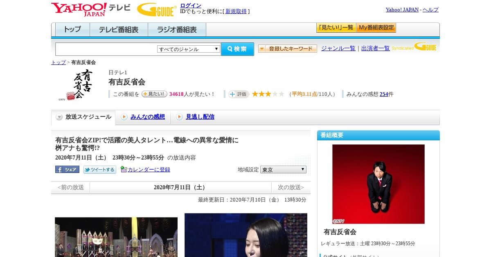Go to <前の放送 previous broadcast
The width and height of the screenshot is (491, 257).
(x=71, y=188)
